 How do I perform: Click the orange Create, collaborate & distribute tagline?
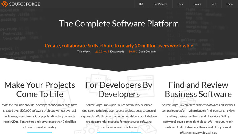pyautogui.click(x=119, y=46)
